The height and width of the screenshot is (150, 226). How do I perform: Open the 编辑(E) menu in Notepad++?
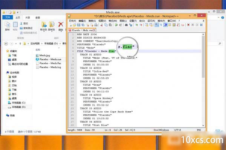(82, 21)
